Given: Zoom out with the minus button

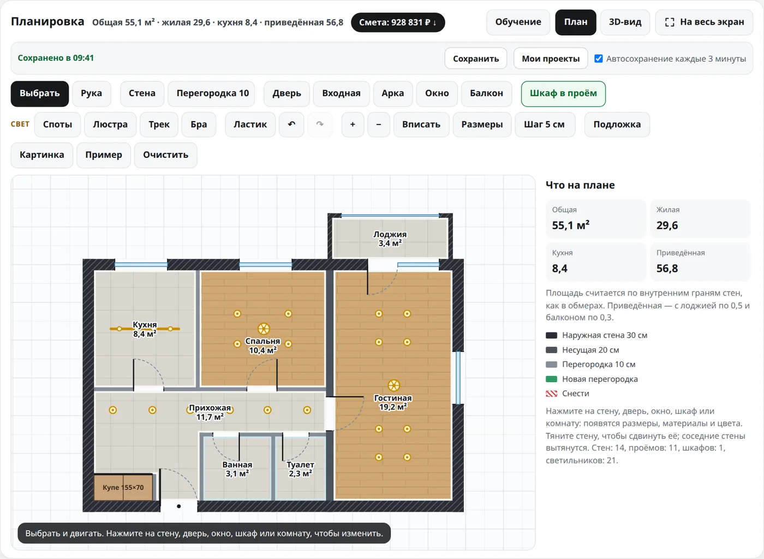Looking at the screenshot, I should (x=379, y=124).
